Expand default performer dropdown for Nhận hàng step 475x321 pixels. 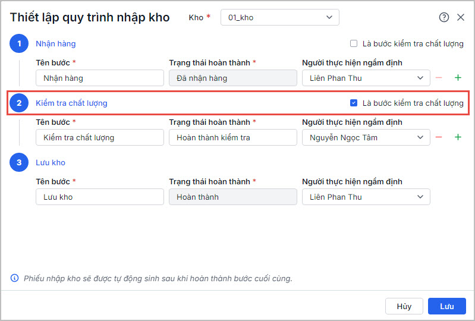point(366,78)
